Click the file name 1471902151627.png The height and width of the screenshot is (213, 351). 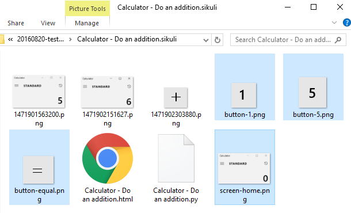pyautogui.click(x=108, y=119)
